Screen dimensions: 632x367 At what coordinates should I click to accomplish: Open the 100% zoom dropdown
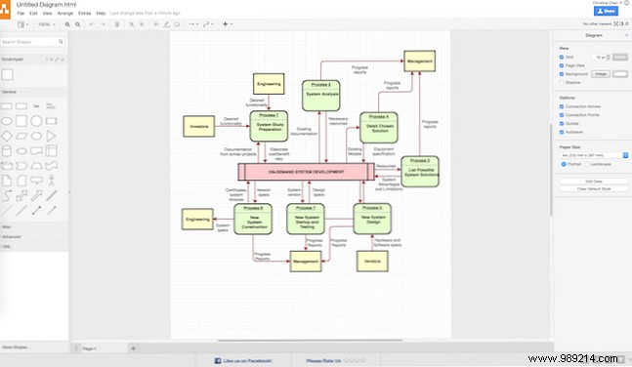[46, 24]
